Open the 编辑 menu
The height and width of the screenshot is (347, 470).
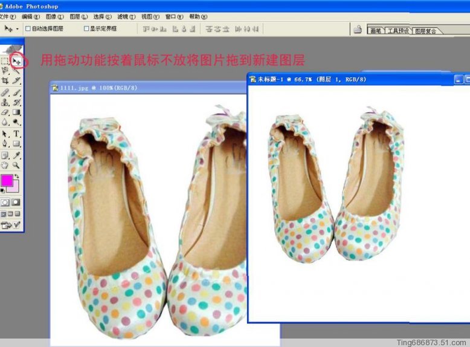coord(31,16)
